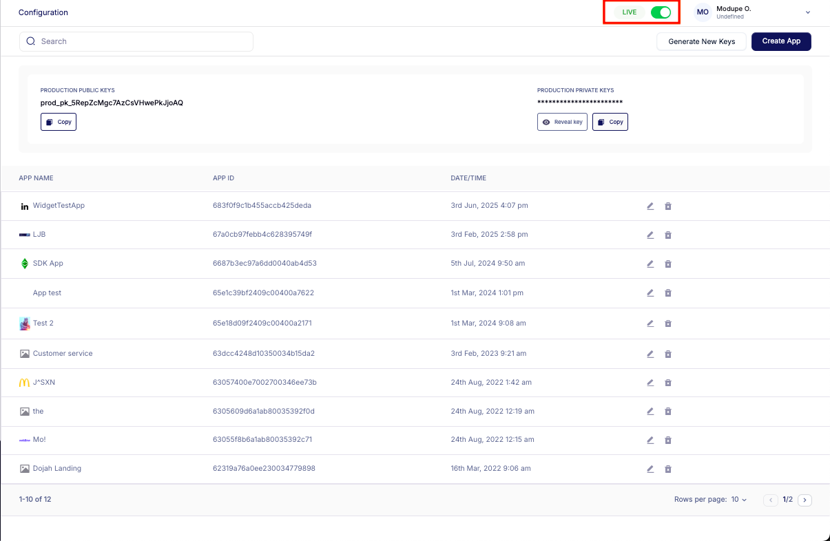This screenshot has width=830, height=541.
Task: Copy the production private key
Action: pyautogui.click(x=610, y=122)
